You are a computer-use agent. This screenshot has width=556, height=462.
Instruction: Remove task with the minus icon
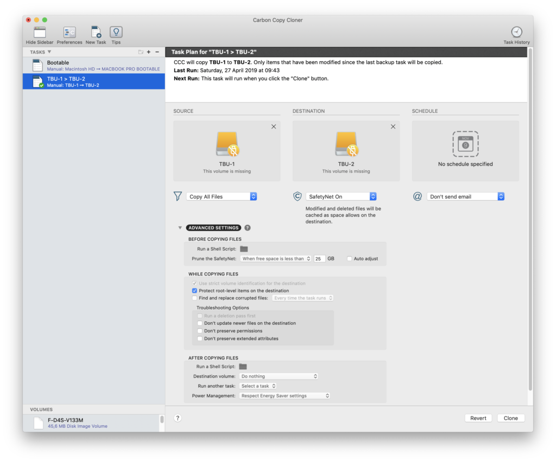tap(157, 52)
